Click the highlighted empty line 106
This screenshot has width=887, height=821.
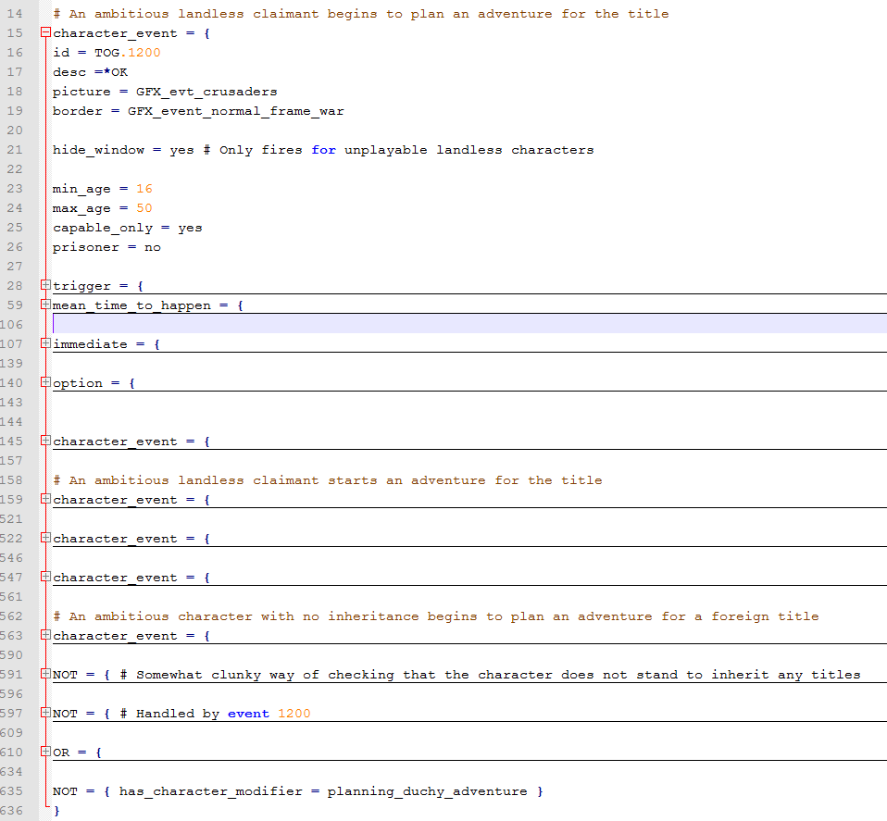(463, 324)
